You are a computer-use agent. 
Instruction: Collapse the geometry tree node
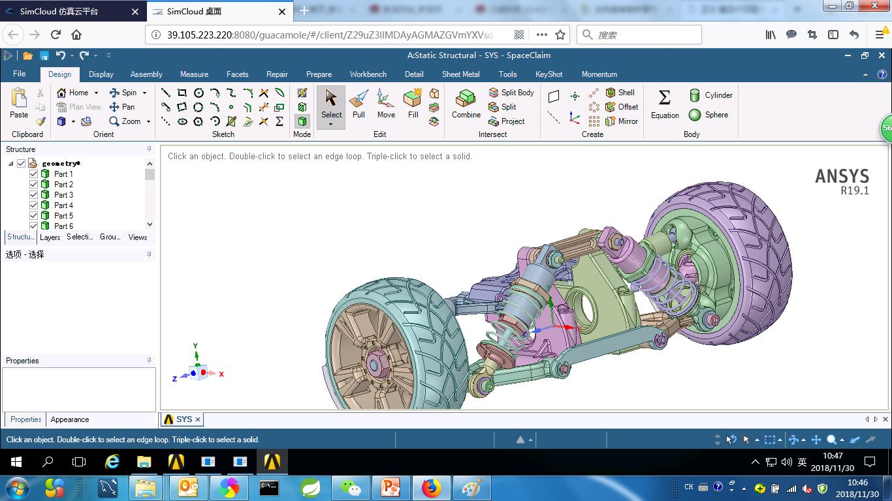coord(11,164)
